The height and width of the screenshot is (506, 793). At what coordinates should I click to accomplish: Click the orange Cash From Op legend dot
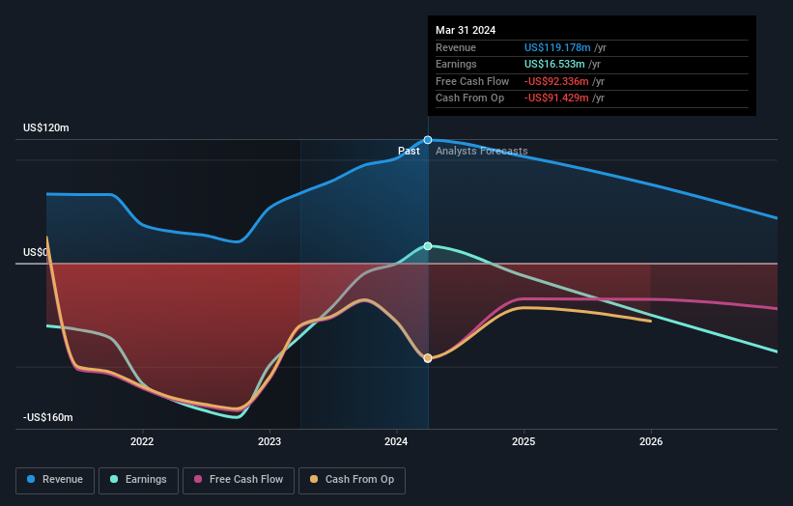(x=314, y=479)
